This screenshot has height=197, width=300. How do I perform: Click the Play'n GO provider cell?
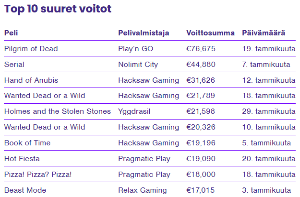click(136, 49)
